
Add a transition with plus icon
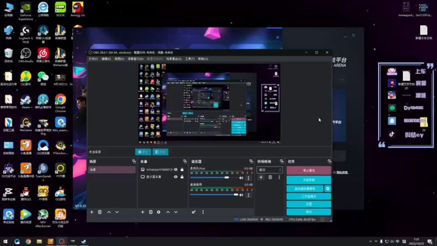click(x=261, y=177)
